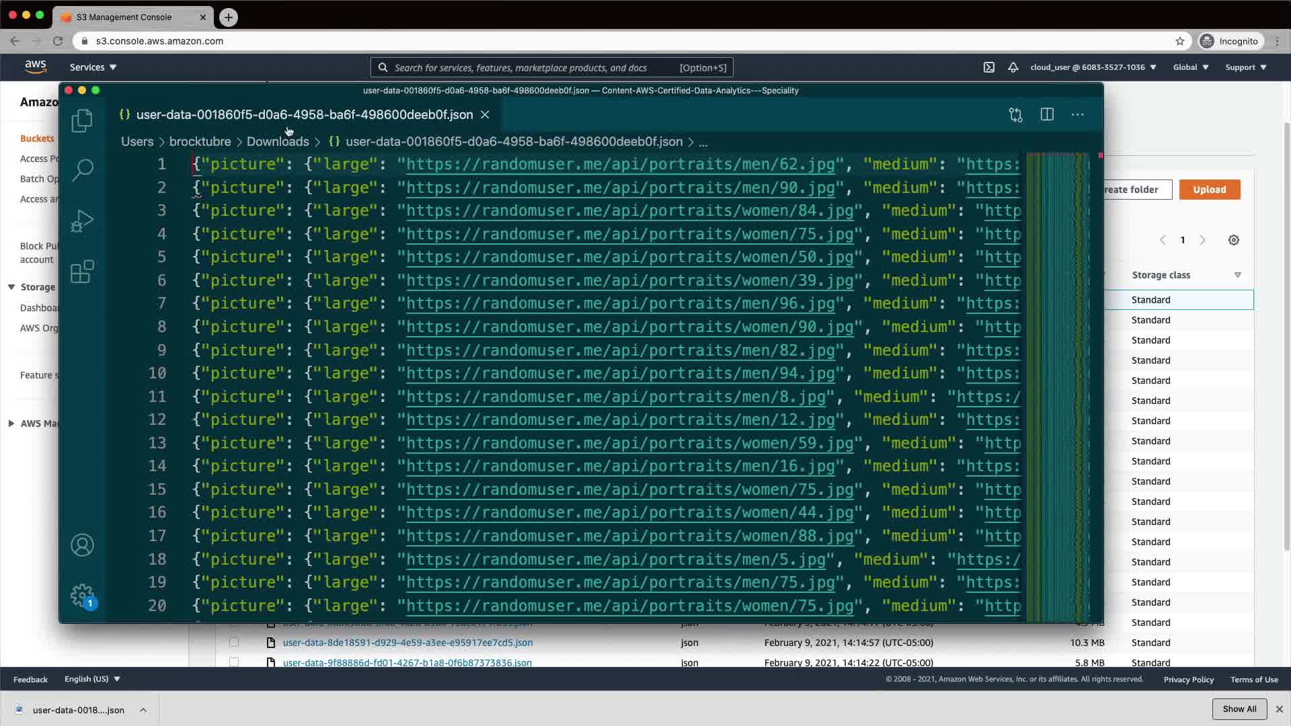The image size is (1291, 726).
Task: Expand the Services dropdown menu
Action: [x=93, y=67]
